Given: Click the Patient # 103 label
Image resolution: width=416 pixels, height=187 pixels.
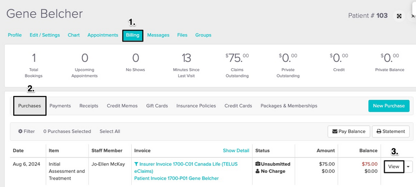Looking at the screenshot, I should point(368,16).
